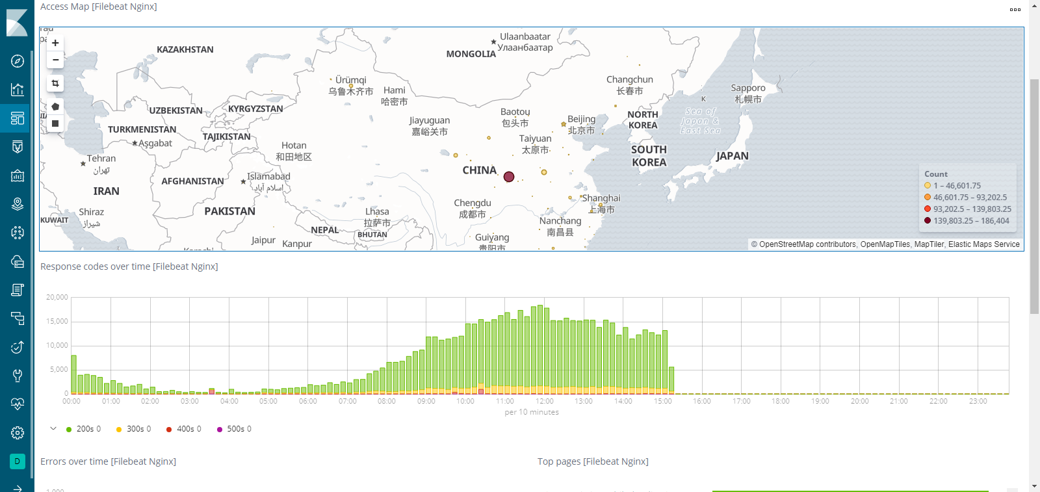Click the Access Map [Filebeat Nginx] title
The image size is (1040, 492).
tap(99, 6)
